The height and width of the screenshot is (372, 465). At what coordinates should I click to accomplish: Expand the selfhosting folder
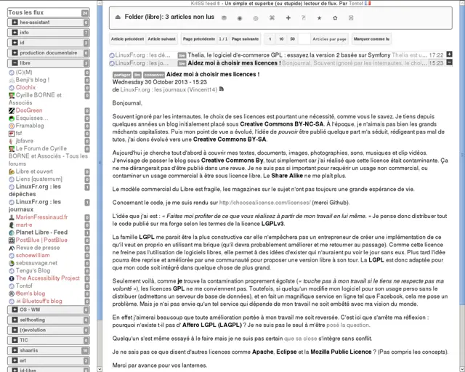(15, 320)
